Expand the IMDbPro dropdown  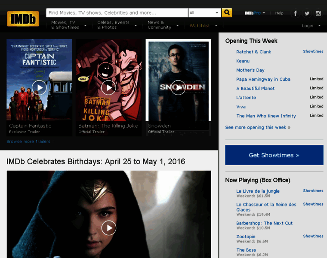[x=255, y=13]
